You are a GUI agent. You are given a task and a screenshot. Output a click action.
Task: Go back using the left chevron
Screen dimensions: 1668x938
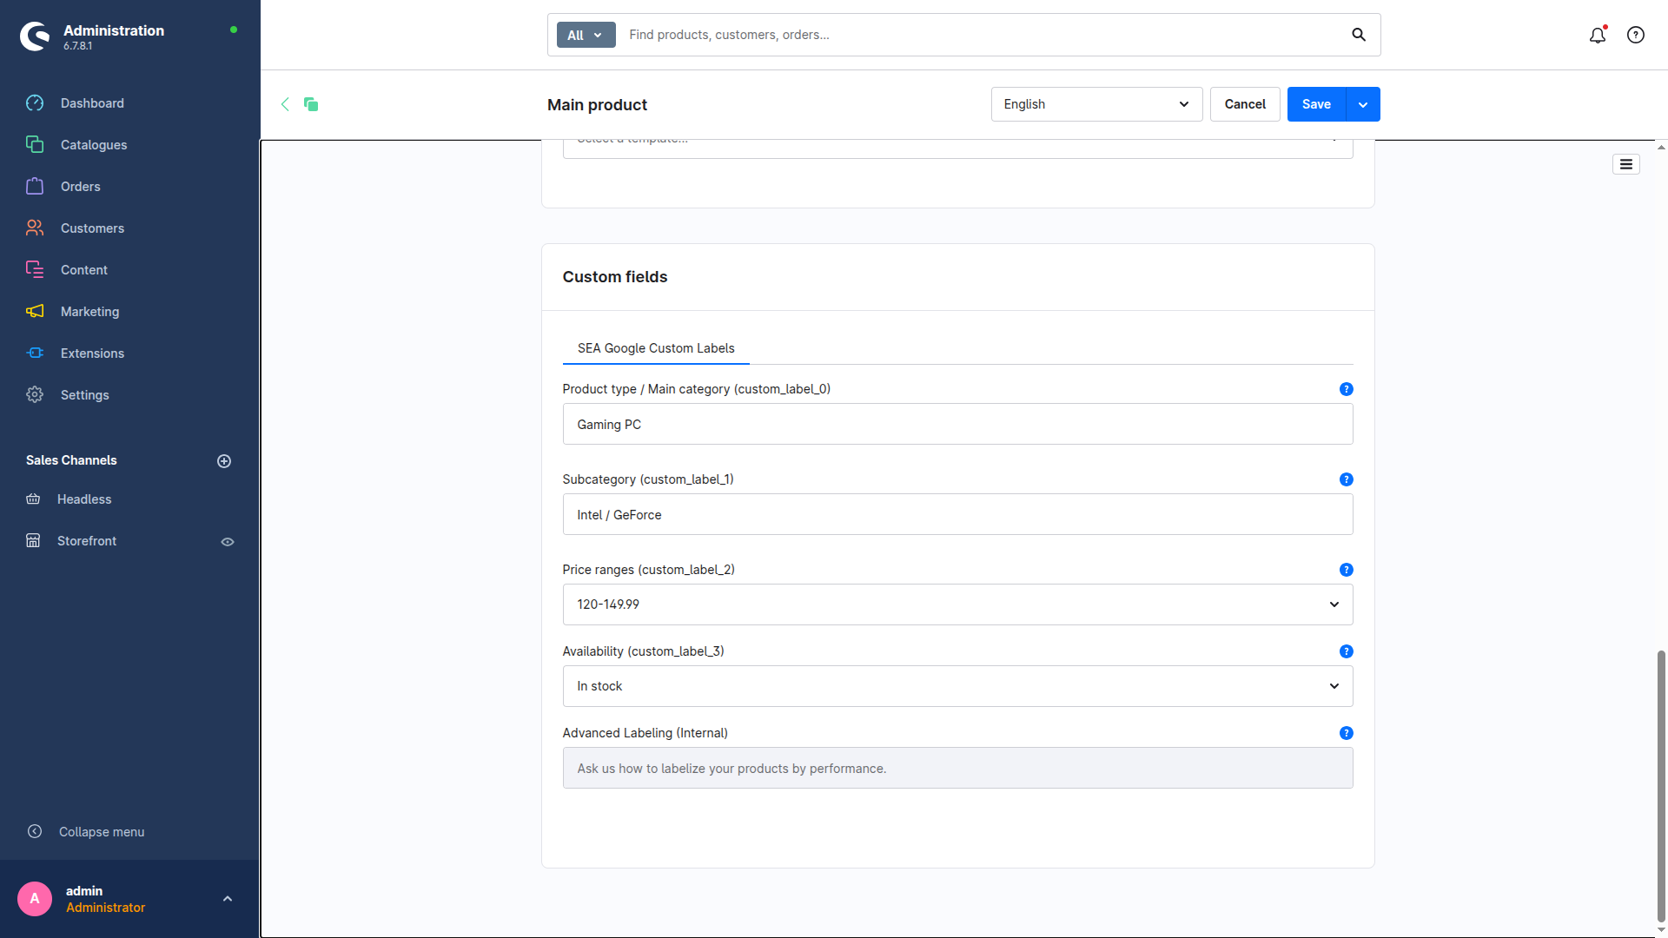click(x=285, y=104)
